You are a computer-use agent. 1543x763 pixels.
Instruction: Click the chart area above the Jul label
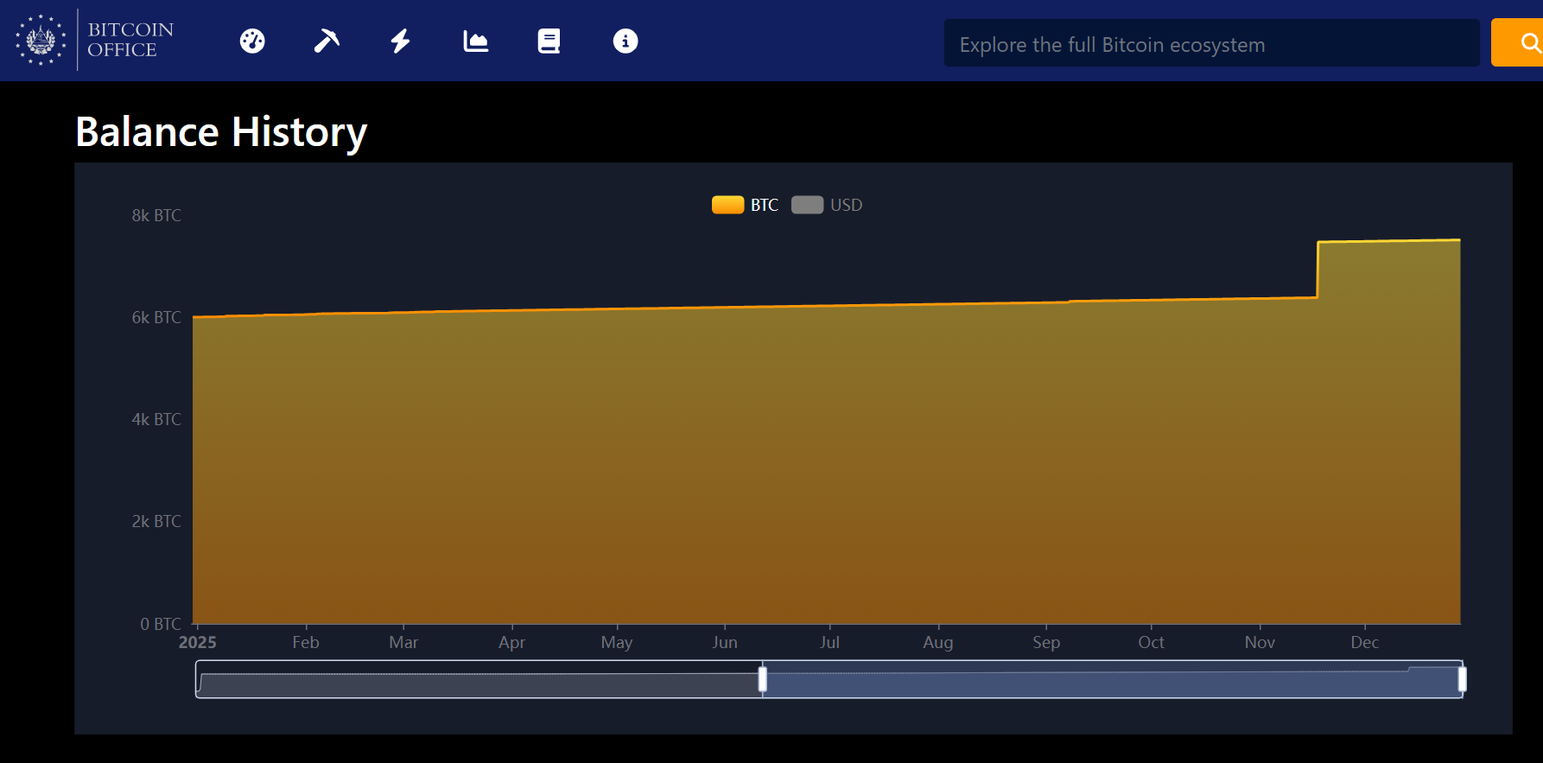pyautogui.click(x=829, y=467)
